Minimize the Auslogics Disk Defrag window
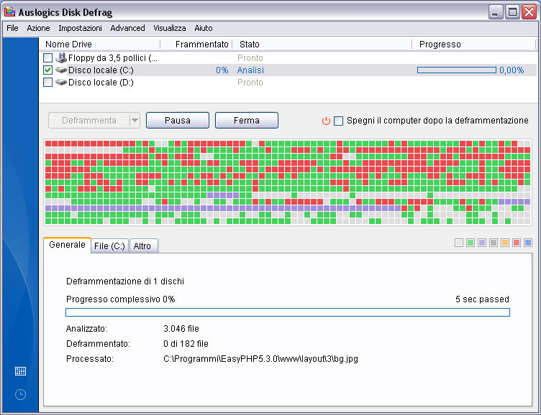The image size is (541, 415). [x=496, y=12]
